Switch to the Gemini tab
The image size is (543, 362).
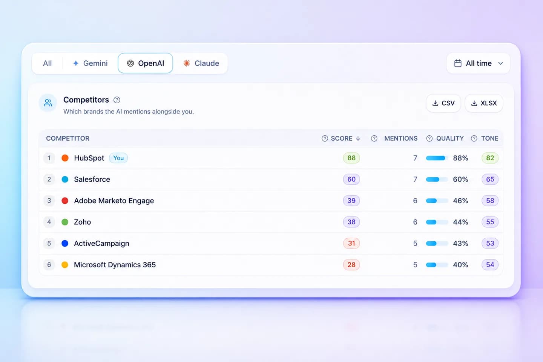click(x=90, y=63)
